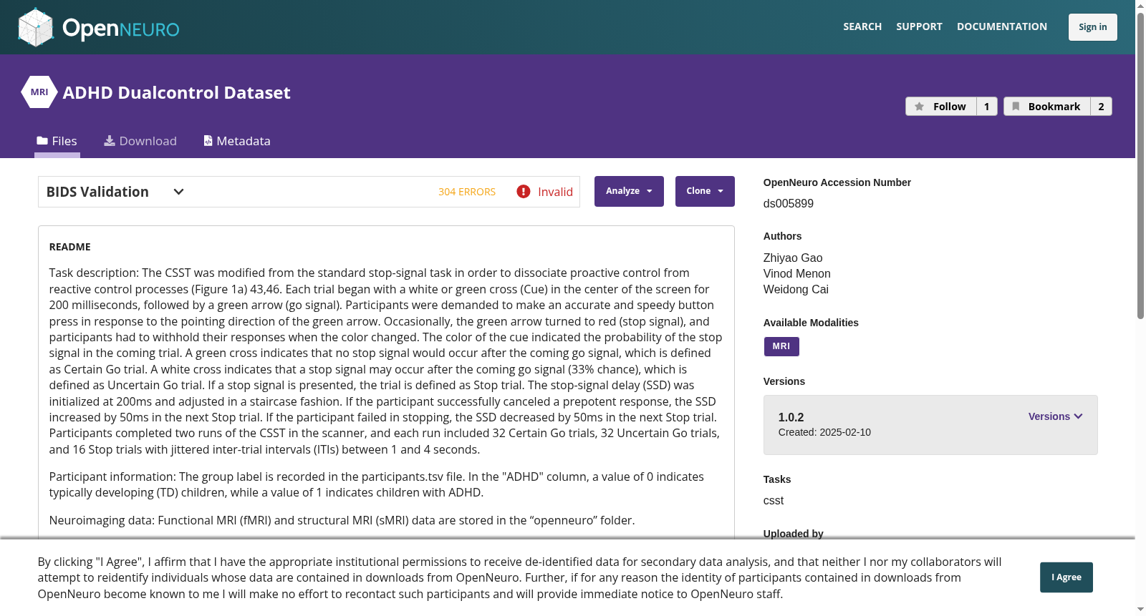
Task: Switch to the Metadata tab
Action: (x=237, y=141)
